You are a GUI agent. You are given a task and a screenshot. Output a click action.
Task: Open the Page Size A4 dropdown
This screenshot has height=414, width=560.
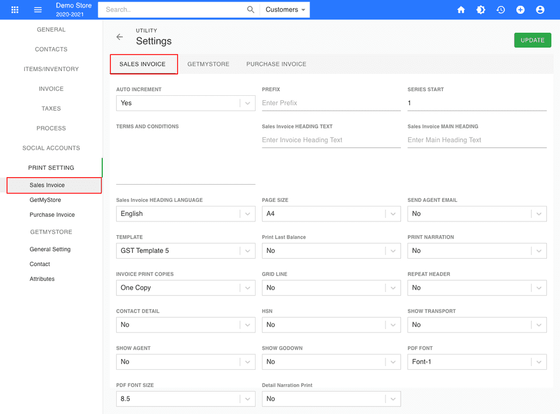click(x=331, y=214)
